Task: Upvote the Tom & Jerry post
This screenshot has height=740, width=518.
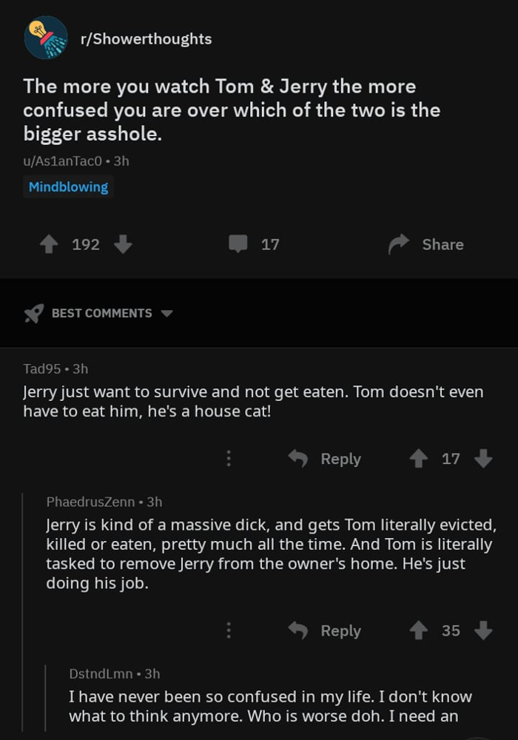Action: 49,244
